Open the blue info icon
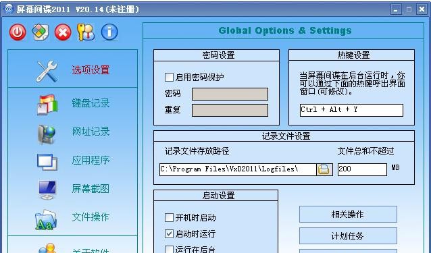431x253 pixels. coord(109,32)
